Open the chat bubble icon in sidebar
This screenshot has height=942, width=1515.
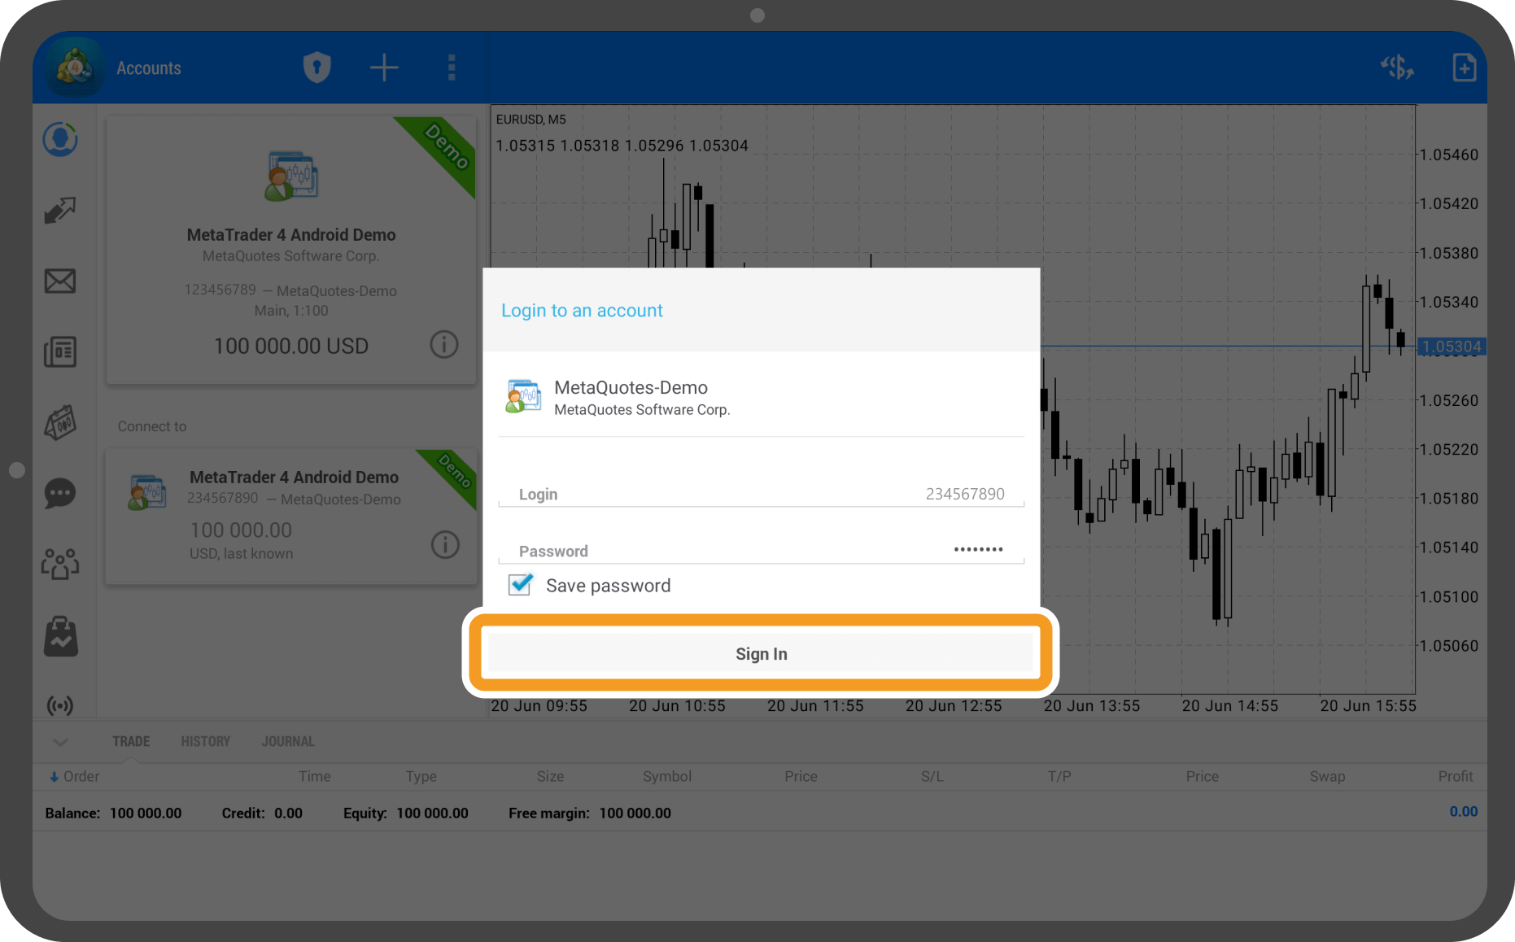(60, 493)
